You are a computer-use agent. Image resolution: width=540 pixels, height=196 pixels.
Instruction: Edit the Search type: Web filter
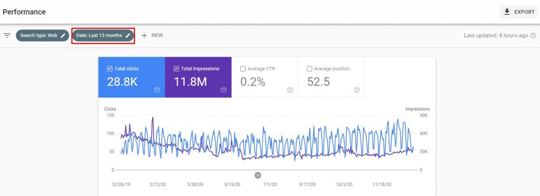pyautogui.click(x=42, y=35)
